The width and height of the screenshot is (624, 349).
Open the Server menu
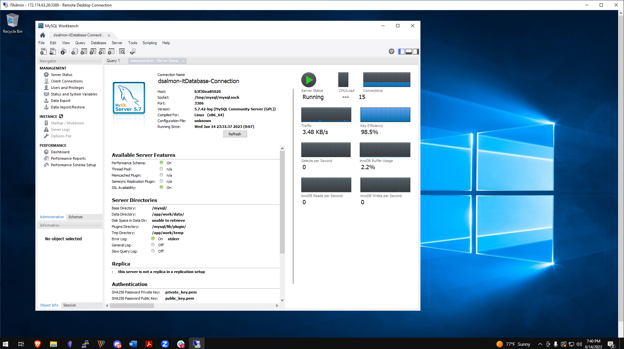click(117, 43)
